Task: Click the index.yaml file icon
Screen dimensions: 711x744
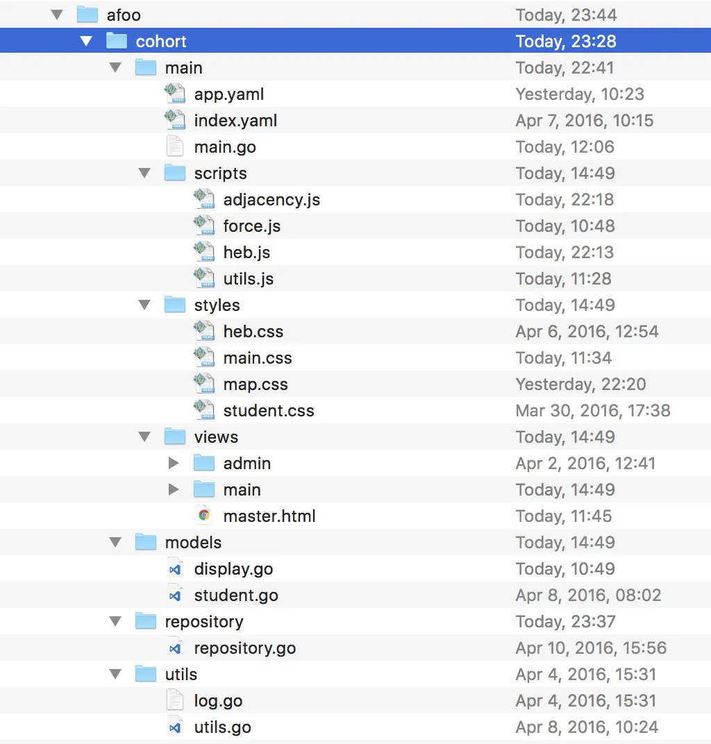Action: 175,120
